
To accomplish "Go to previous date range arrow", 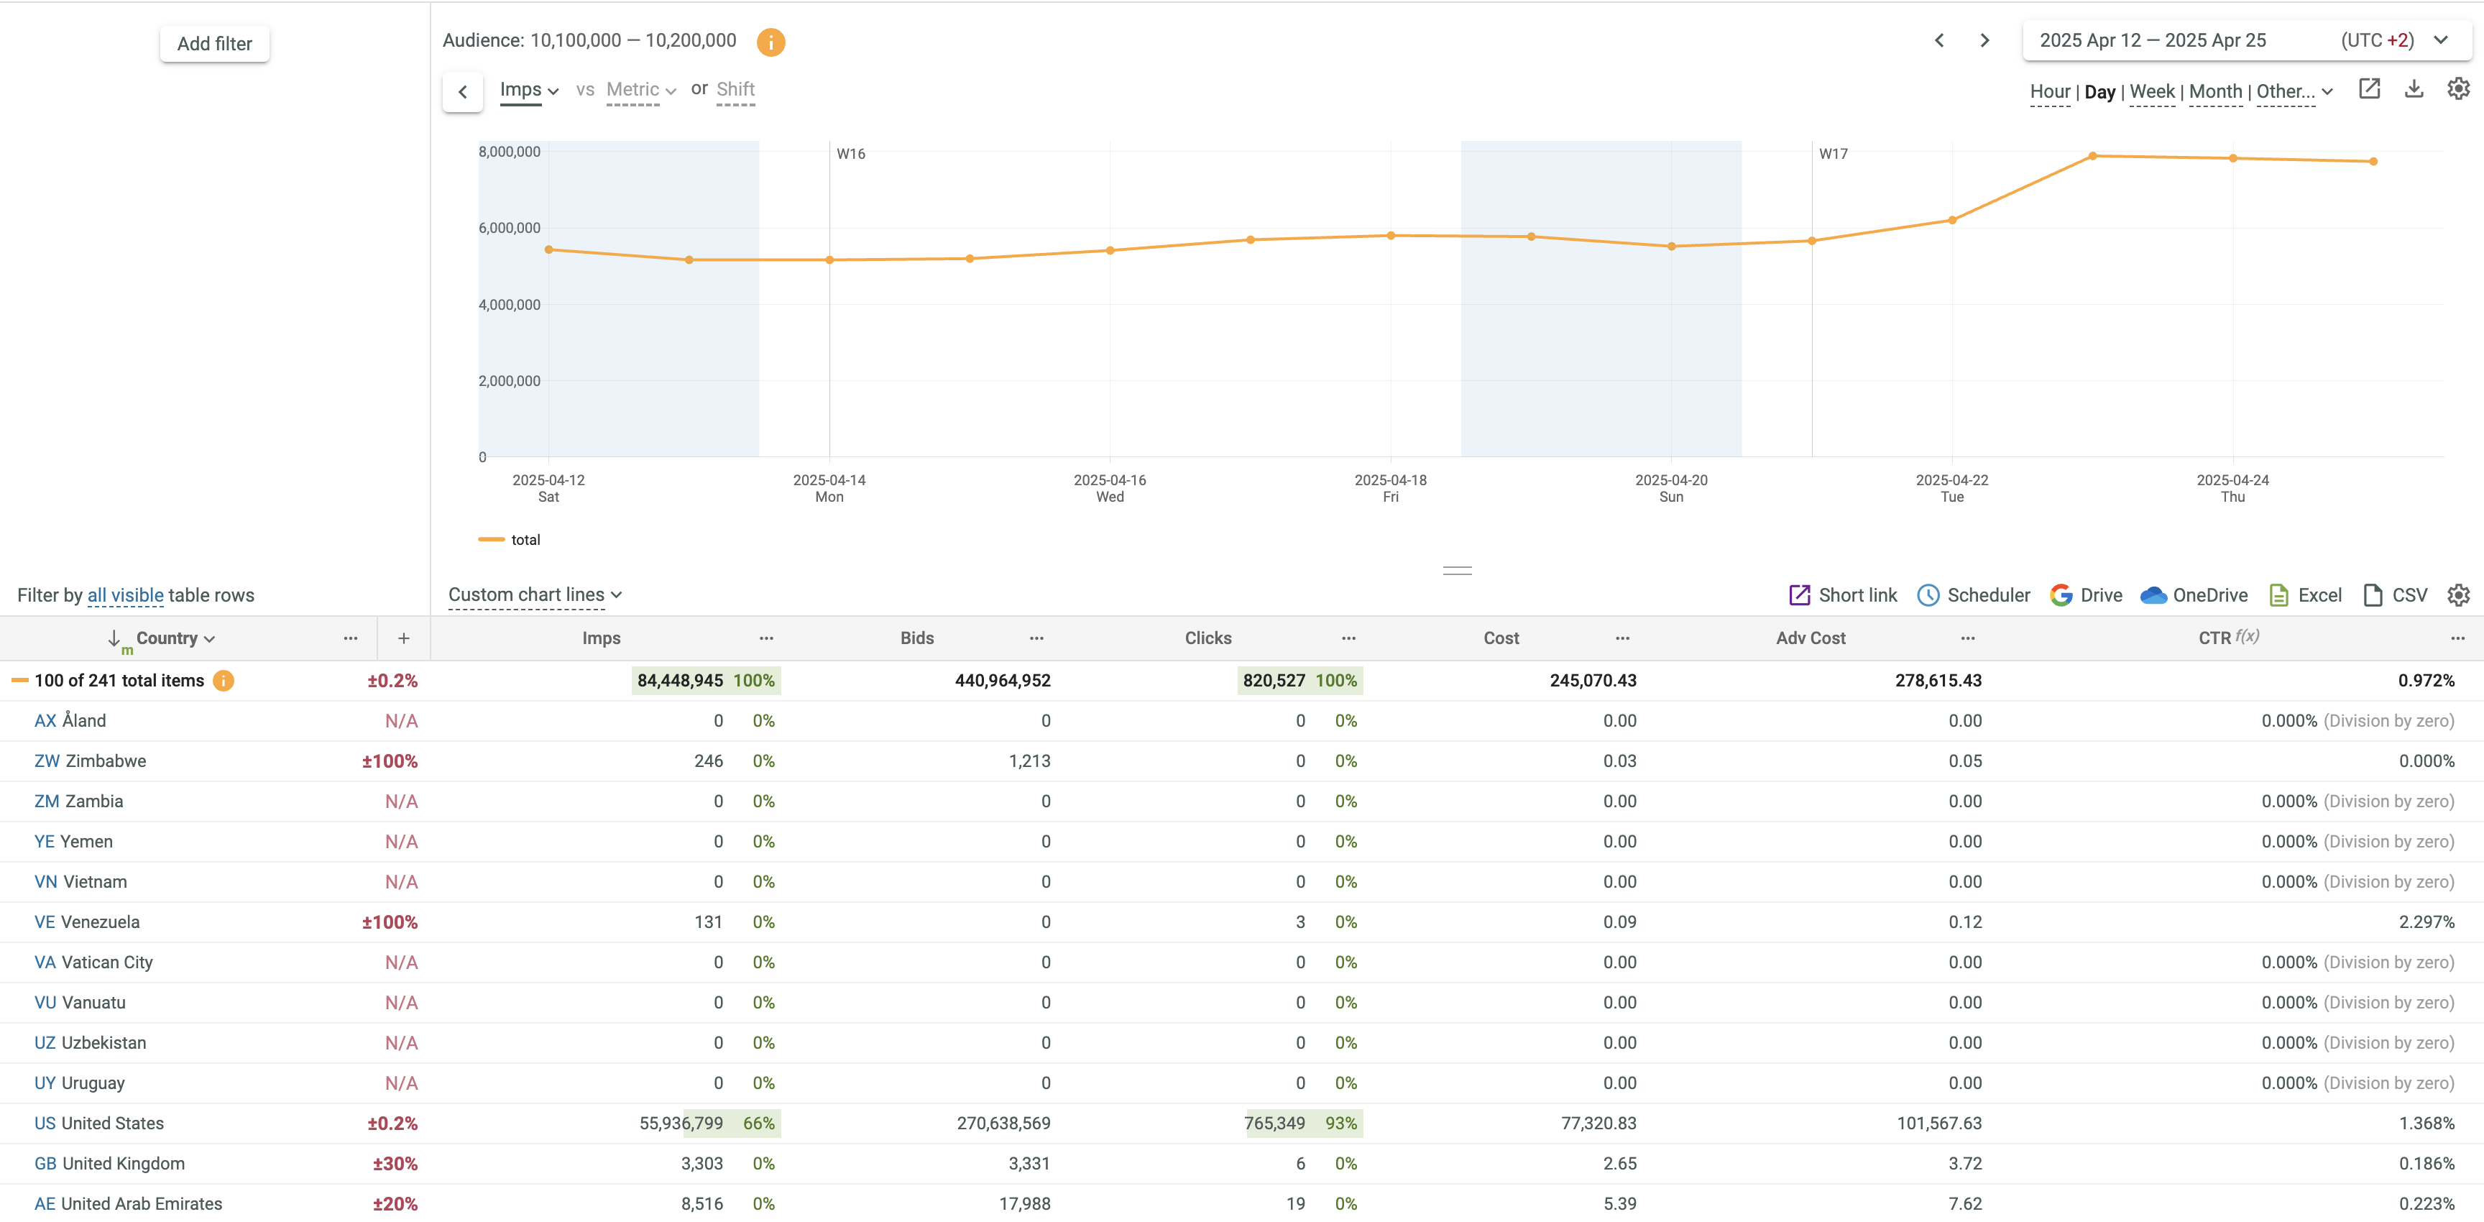I will tap(1939, 40).
